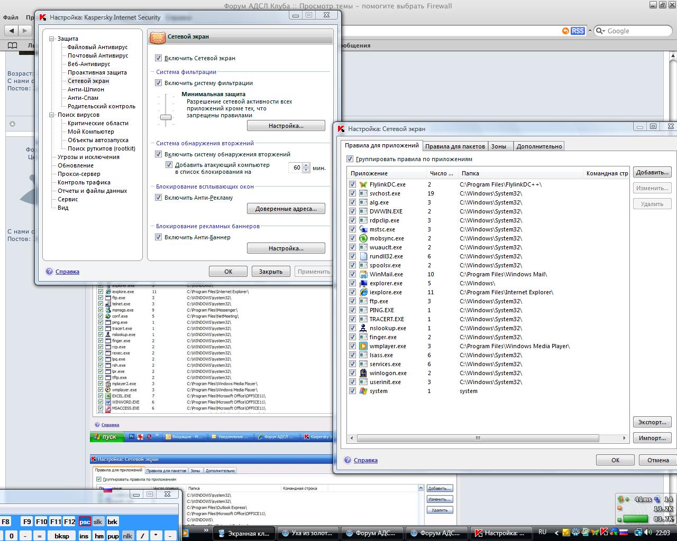Click Настройка button under Система фильтрации
This screenshot has height=541, width=677.
click(286, 126)
